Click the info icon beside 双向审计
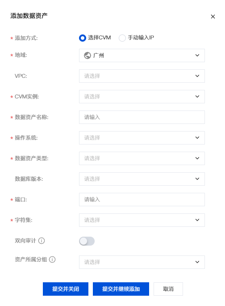The height and width of the screenshot is (306, 225). (42, 241)
